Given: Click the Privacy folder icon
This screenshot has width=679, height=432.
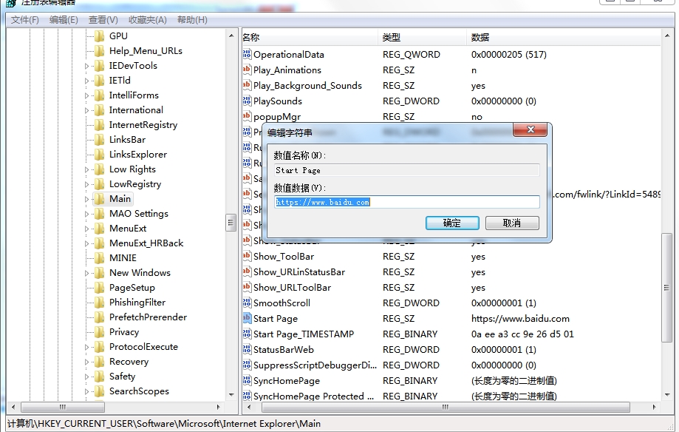Looking at the screenshot, I should pyautogui.click(x=99, y=332).
